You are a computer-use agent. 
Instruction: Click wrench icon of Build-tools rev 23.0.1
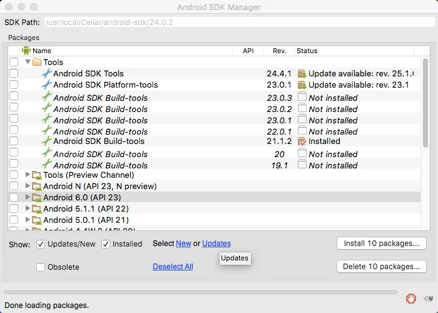point(47,119)
